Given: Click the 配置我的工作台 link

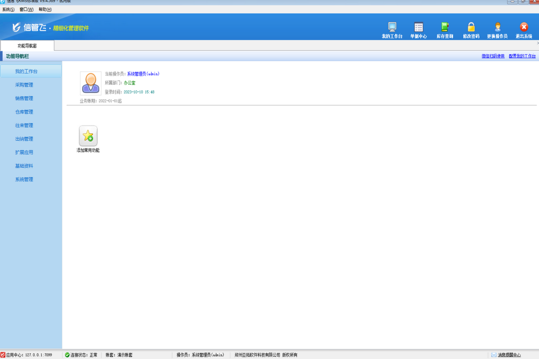Looking at the screenshot, I should point(522,56).
